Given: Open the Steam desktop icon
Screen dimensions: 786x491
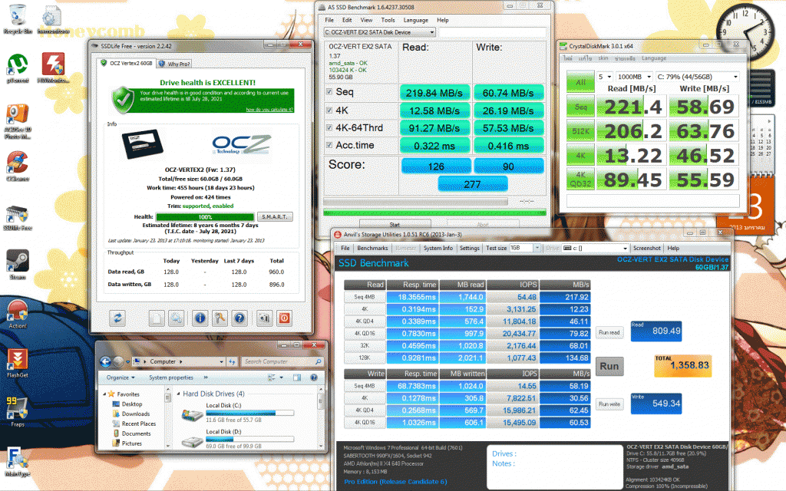Looking at the screenshot, I should pos(18,265).
